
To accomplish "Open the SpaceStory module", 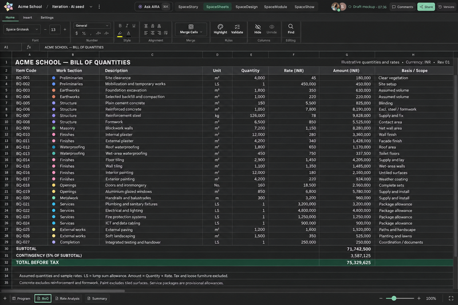I will [x=188, y=7].
